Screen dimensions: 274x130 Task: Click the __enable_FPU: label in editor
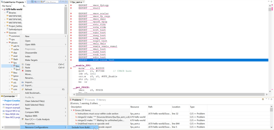point(82,65)
